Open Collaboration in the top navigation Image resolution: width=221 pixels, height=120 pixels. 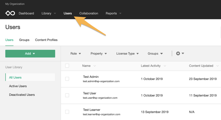89,13
